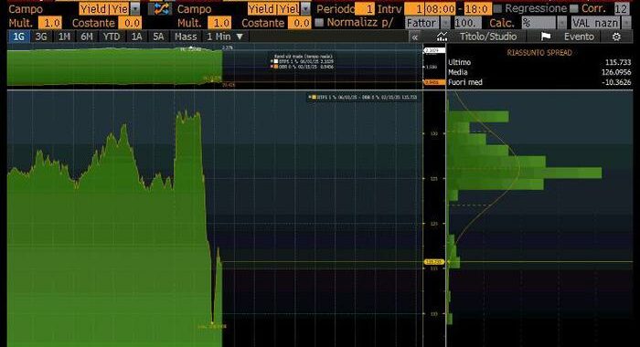Click the Fuori med value -10.3626

click(x=616, y=82)
